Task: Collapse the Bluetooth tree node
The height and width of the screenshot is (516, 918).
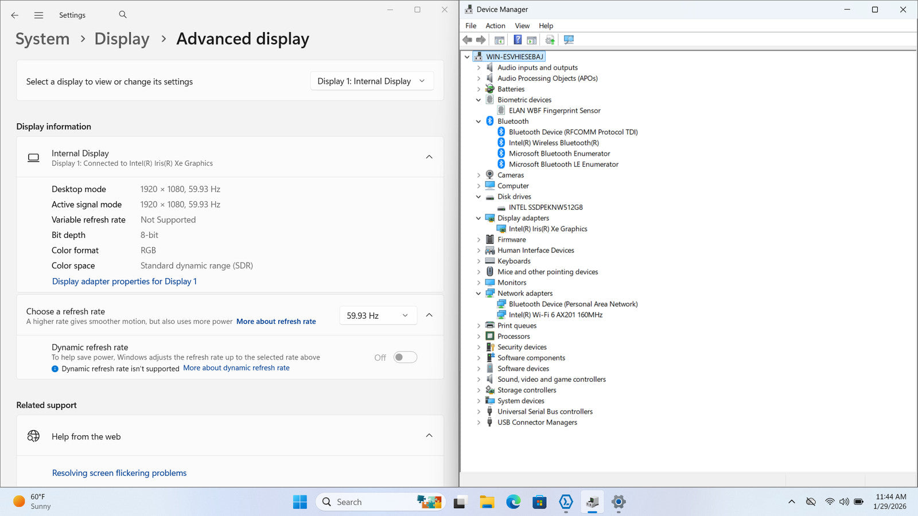Action: click(x=479, y=122)
